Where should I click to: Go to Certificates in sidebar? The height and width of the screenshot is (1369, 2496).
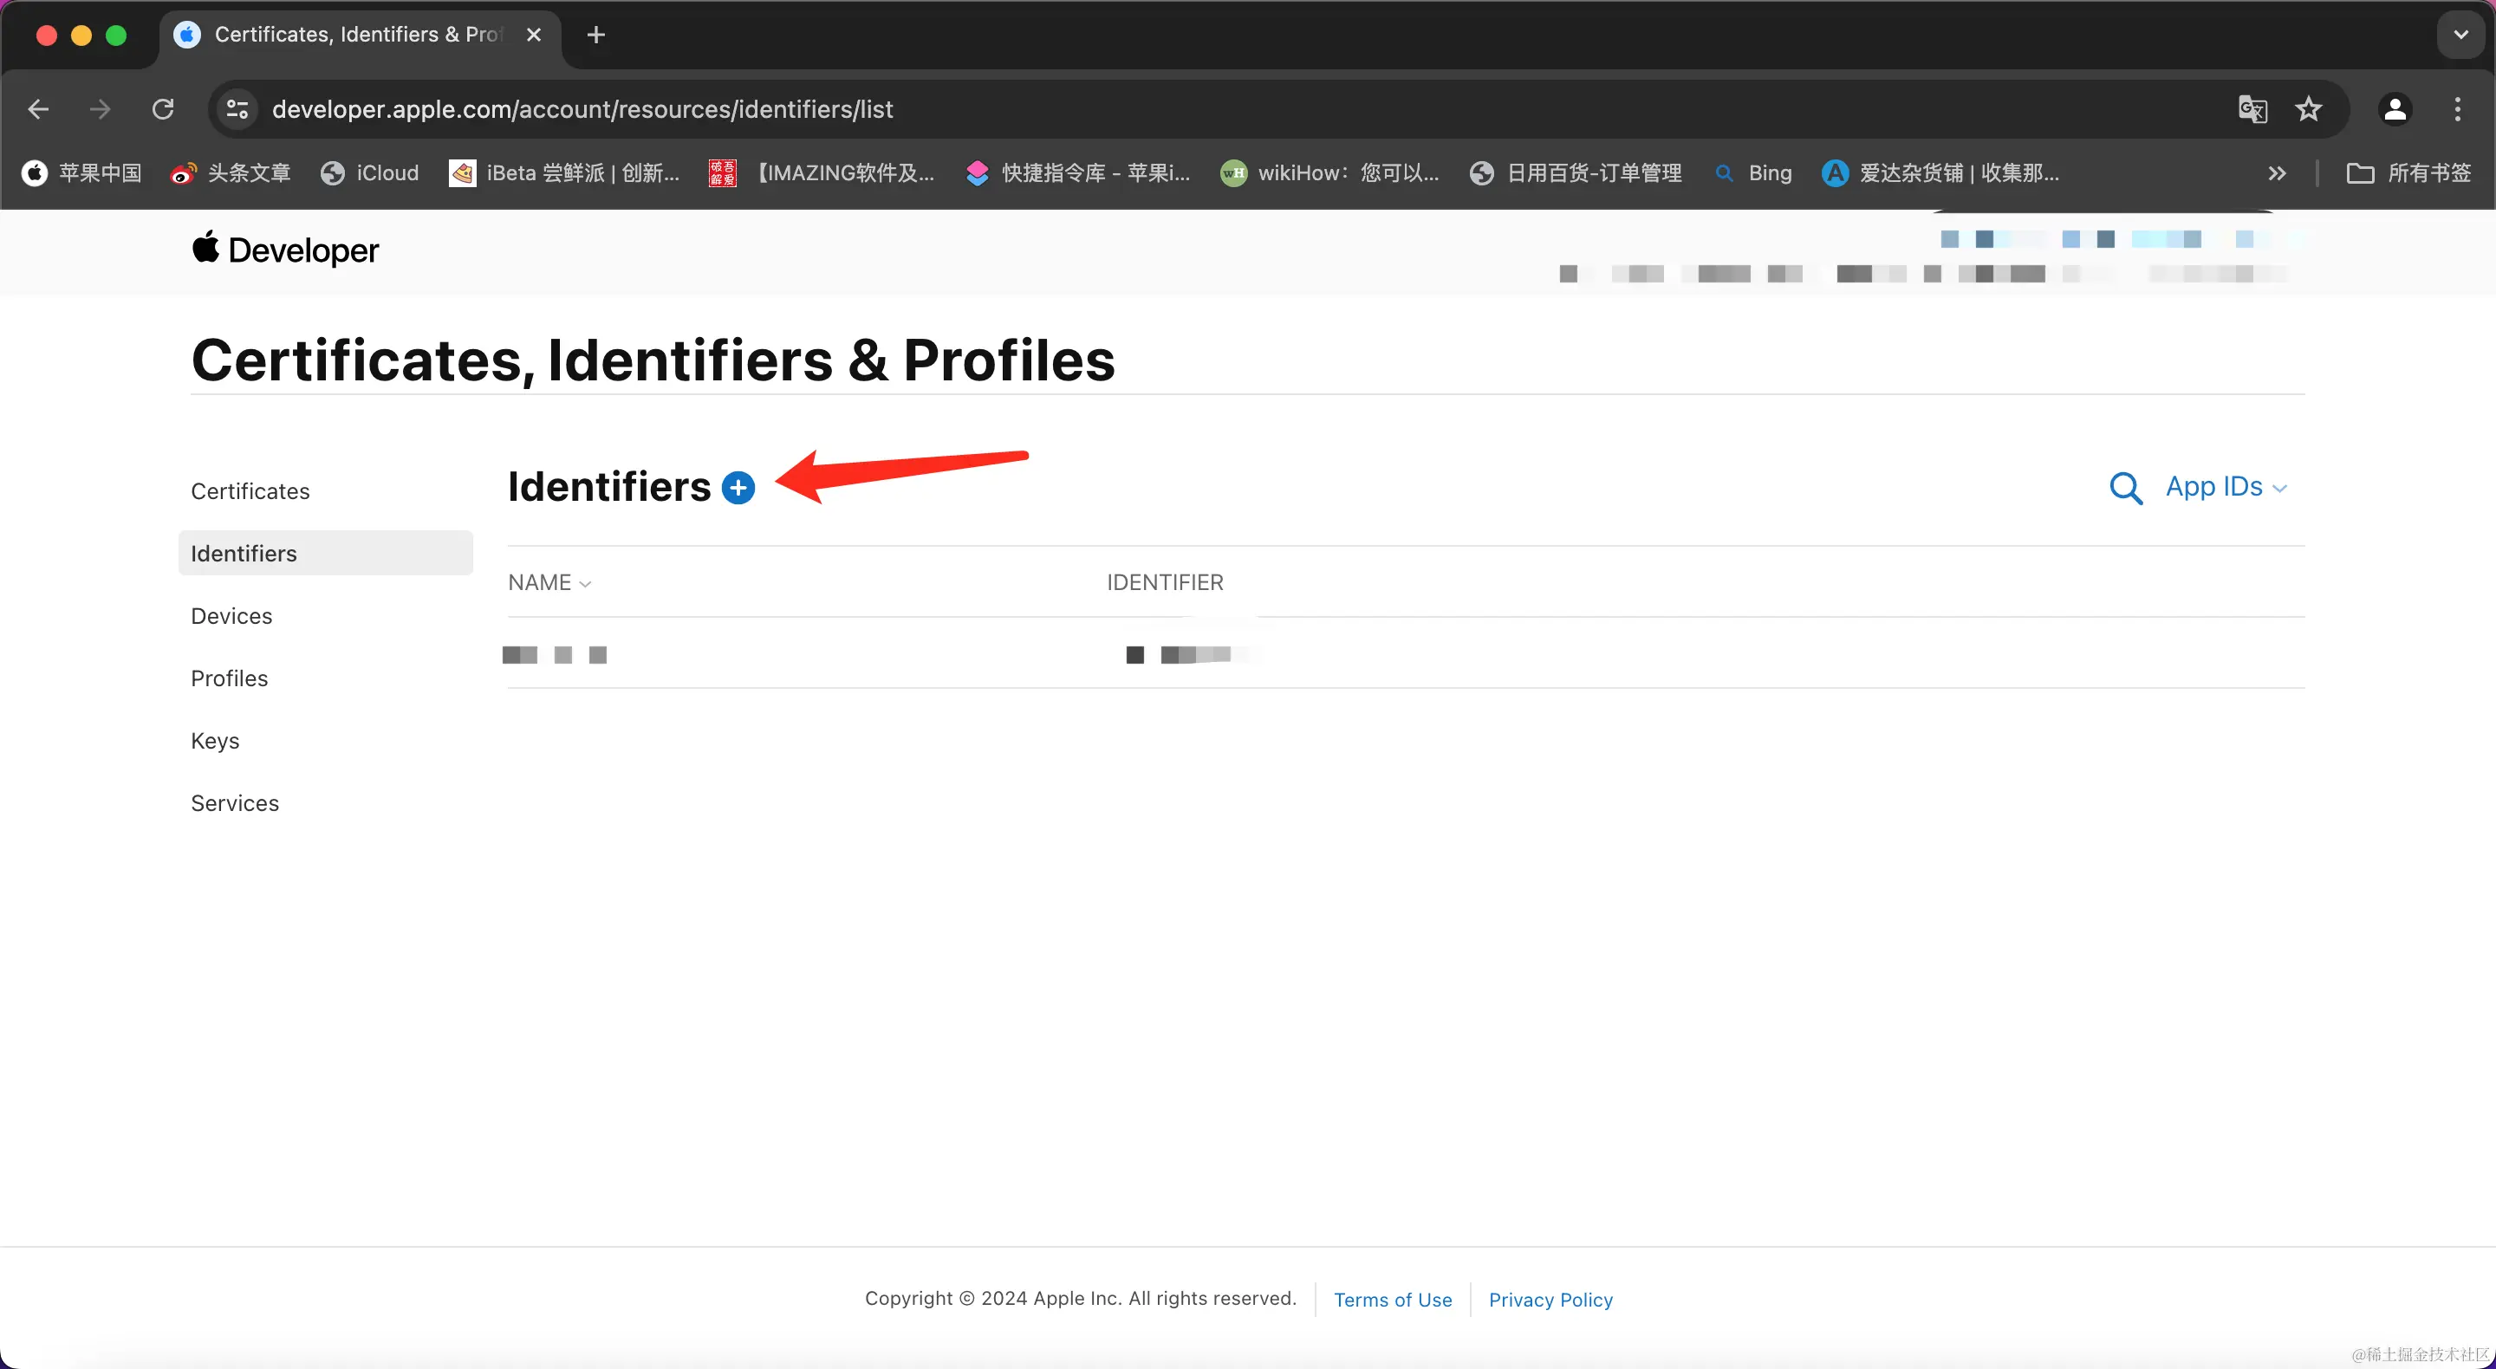[x=250, y=491]
